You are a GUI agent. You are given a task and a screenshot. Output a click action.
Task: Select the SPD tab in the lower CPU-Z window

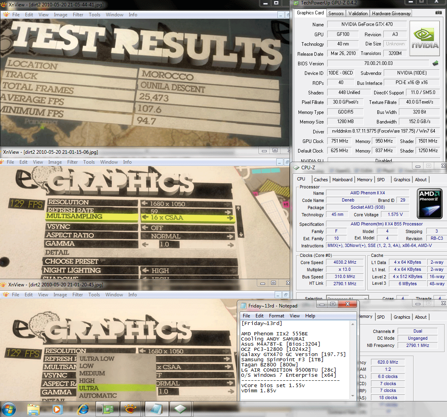click(381, 317)
